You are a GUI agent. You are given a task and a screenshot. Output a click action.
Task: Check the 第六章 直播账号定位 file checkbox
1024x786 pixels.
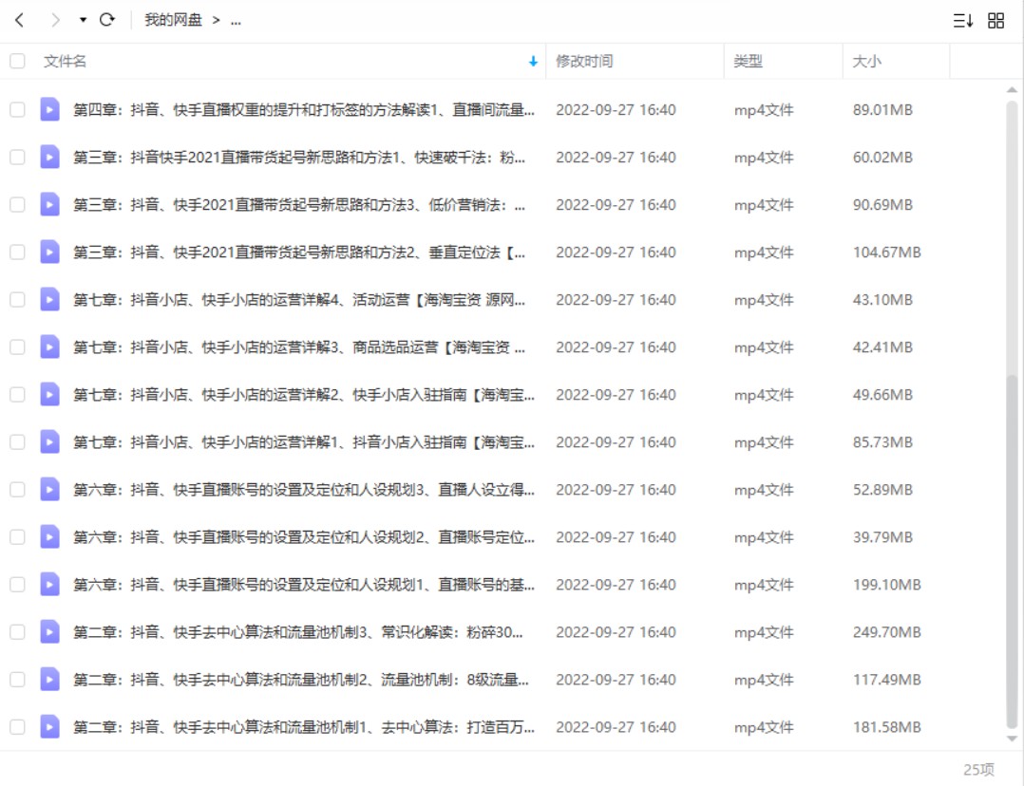[18, 537]
